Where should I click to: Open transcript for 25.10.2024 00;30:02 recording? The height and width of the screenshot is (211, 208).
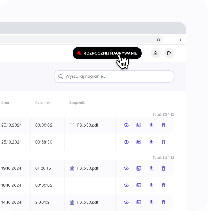click(139, 125)
